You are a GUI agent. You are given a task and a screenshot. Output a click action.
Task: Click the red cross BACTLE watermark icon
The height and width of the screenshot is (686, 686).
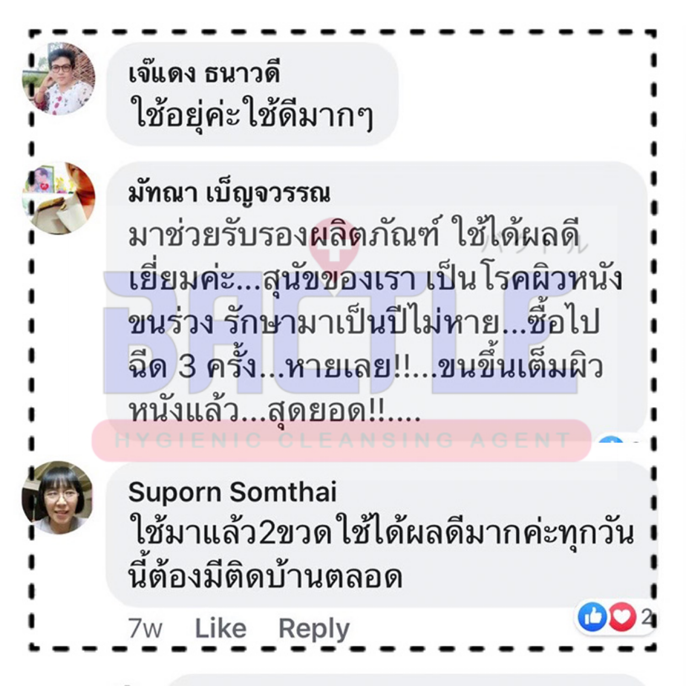pos(334,245)
